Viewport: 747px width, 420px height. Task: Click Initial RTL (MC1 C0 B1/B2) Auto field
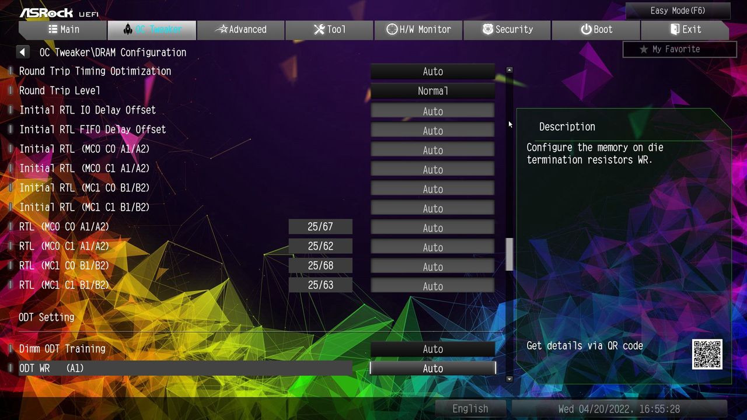pos(432,188)
